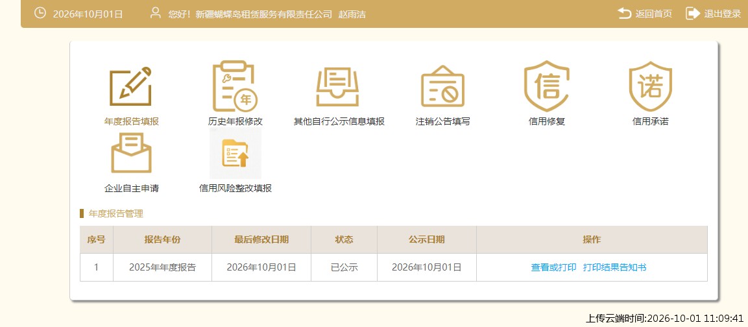Click the 报告年份 column header
This screenshot has width=748, height=327.
point(162,239)
